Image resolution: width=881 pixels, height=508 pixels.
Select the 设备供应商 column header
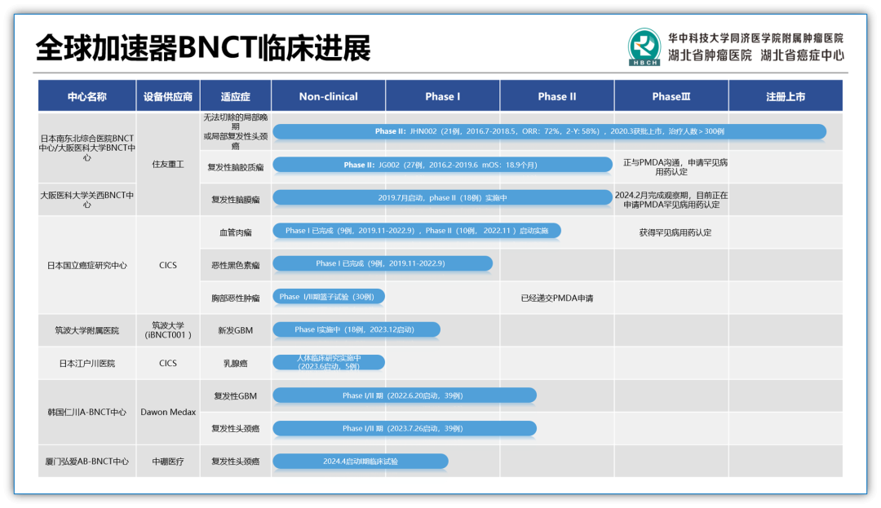(168, 96)
